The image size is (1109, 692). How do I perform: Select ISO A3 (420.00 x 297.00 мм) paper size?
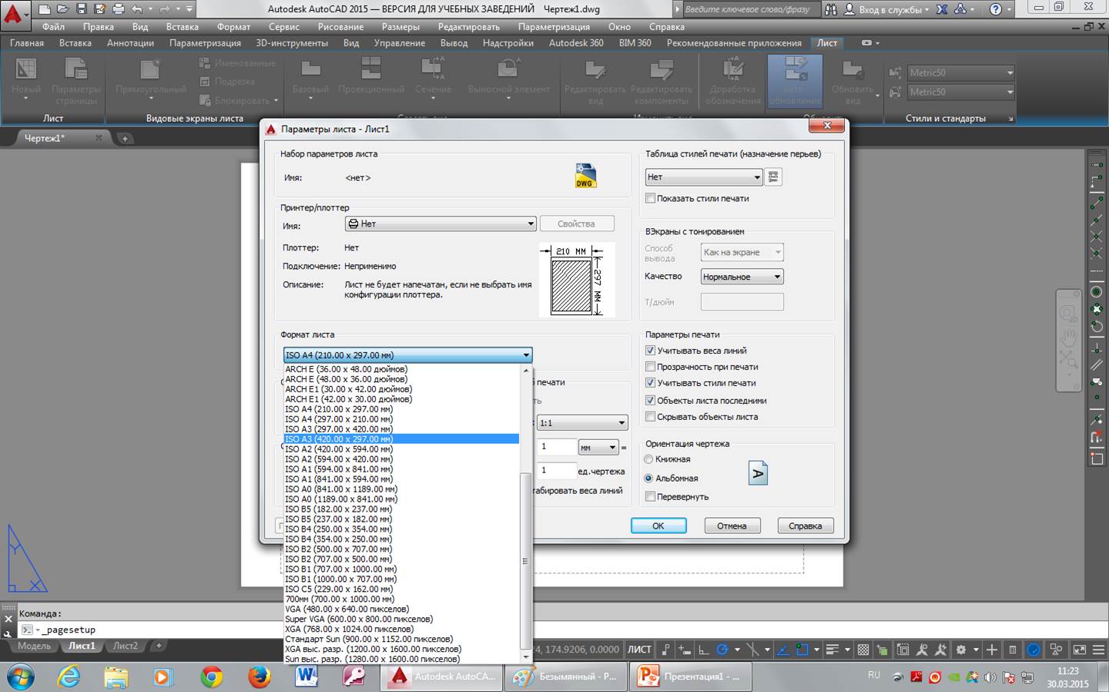click(401, 439)
